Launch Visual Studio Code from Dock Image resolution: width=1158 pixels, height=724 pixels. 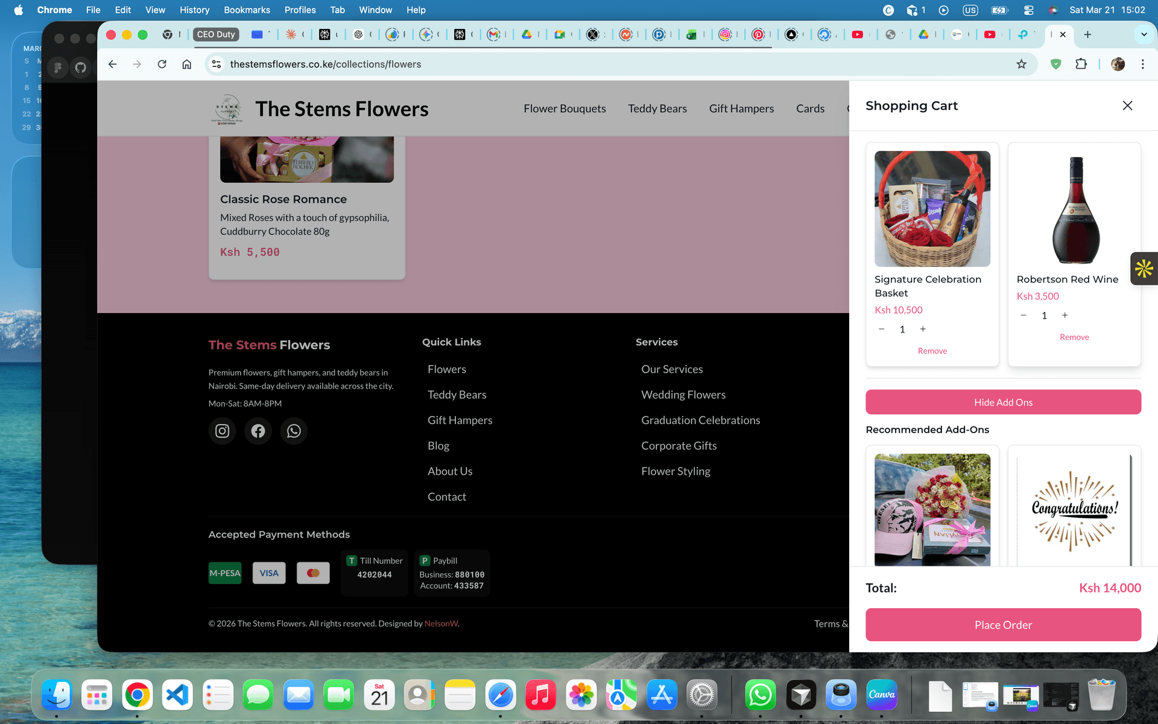177,696
